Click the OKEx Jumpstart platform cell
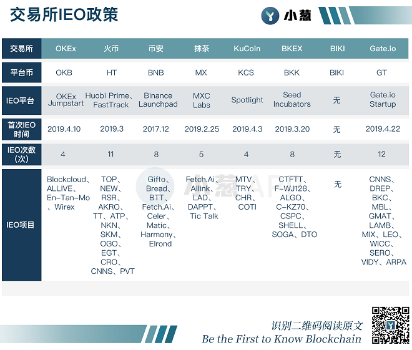 pyautogui.click(x=66, y=100)
